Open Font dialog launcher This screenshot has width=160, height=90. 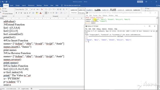(x=43, y=16)
